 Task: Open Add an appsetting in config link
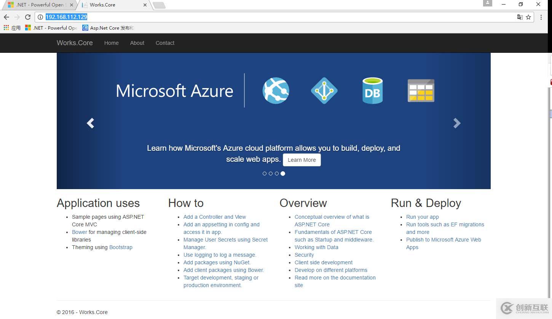(222, 228)
